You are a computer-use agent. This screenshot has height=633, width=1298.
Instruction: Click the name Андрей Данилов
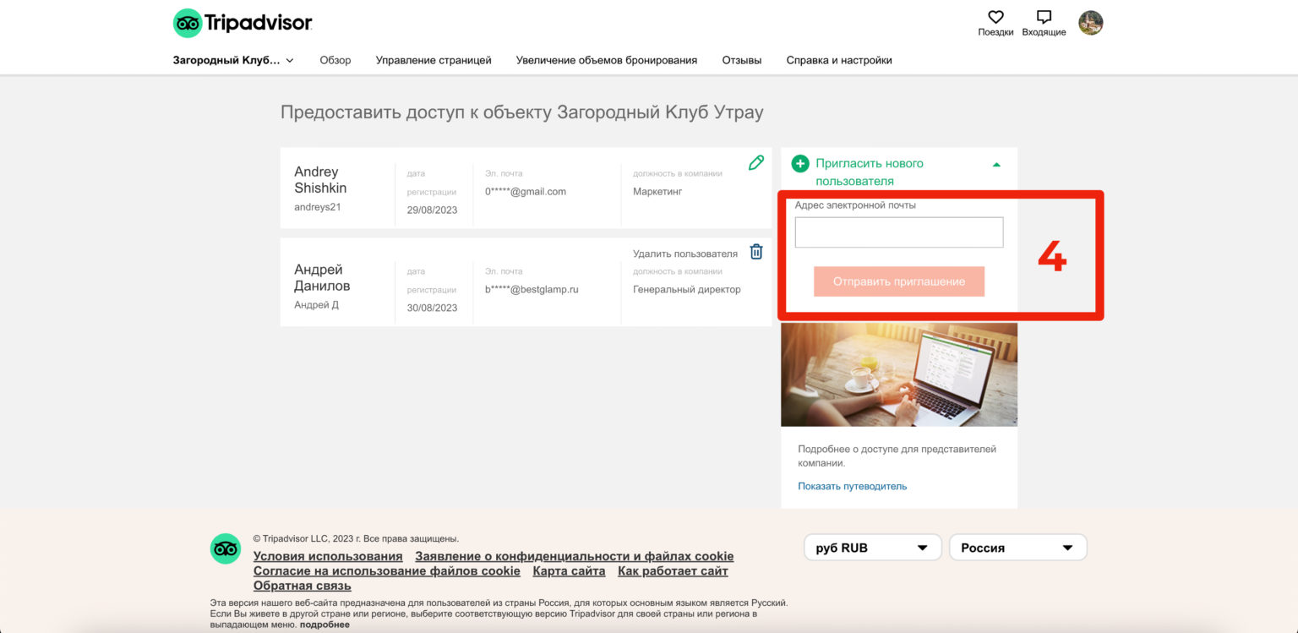click(x=322, y=278)
